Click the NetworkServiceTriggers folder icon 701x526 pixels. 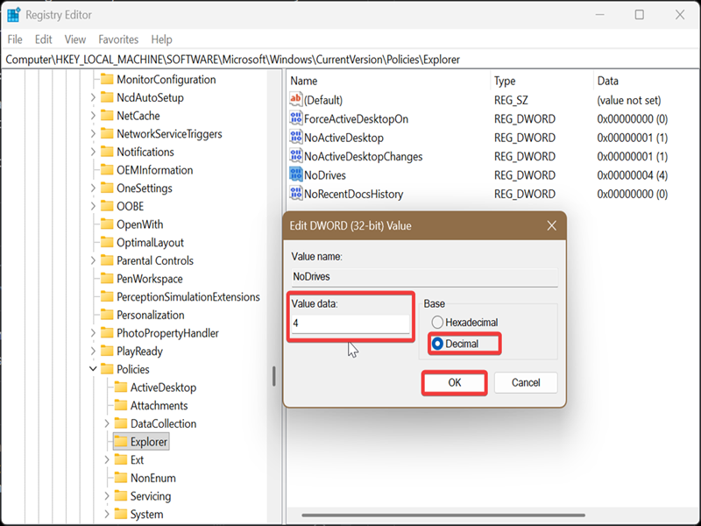tap(107, 133)
